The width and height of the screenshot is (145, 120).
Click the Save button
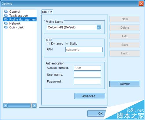click(x=125, y=45)
